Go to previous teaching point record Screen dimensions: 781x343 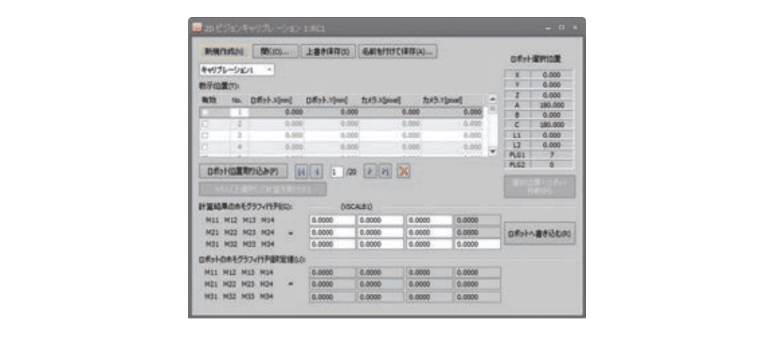(x=316, y=171)
